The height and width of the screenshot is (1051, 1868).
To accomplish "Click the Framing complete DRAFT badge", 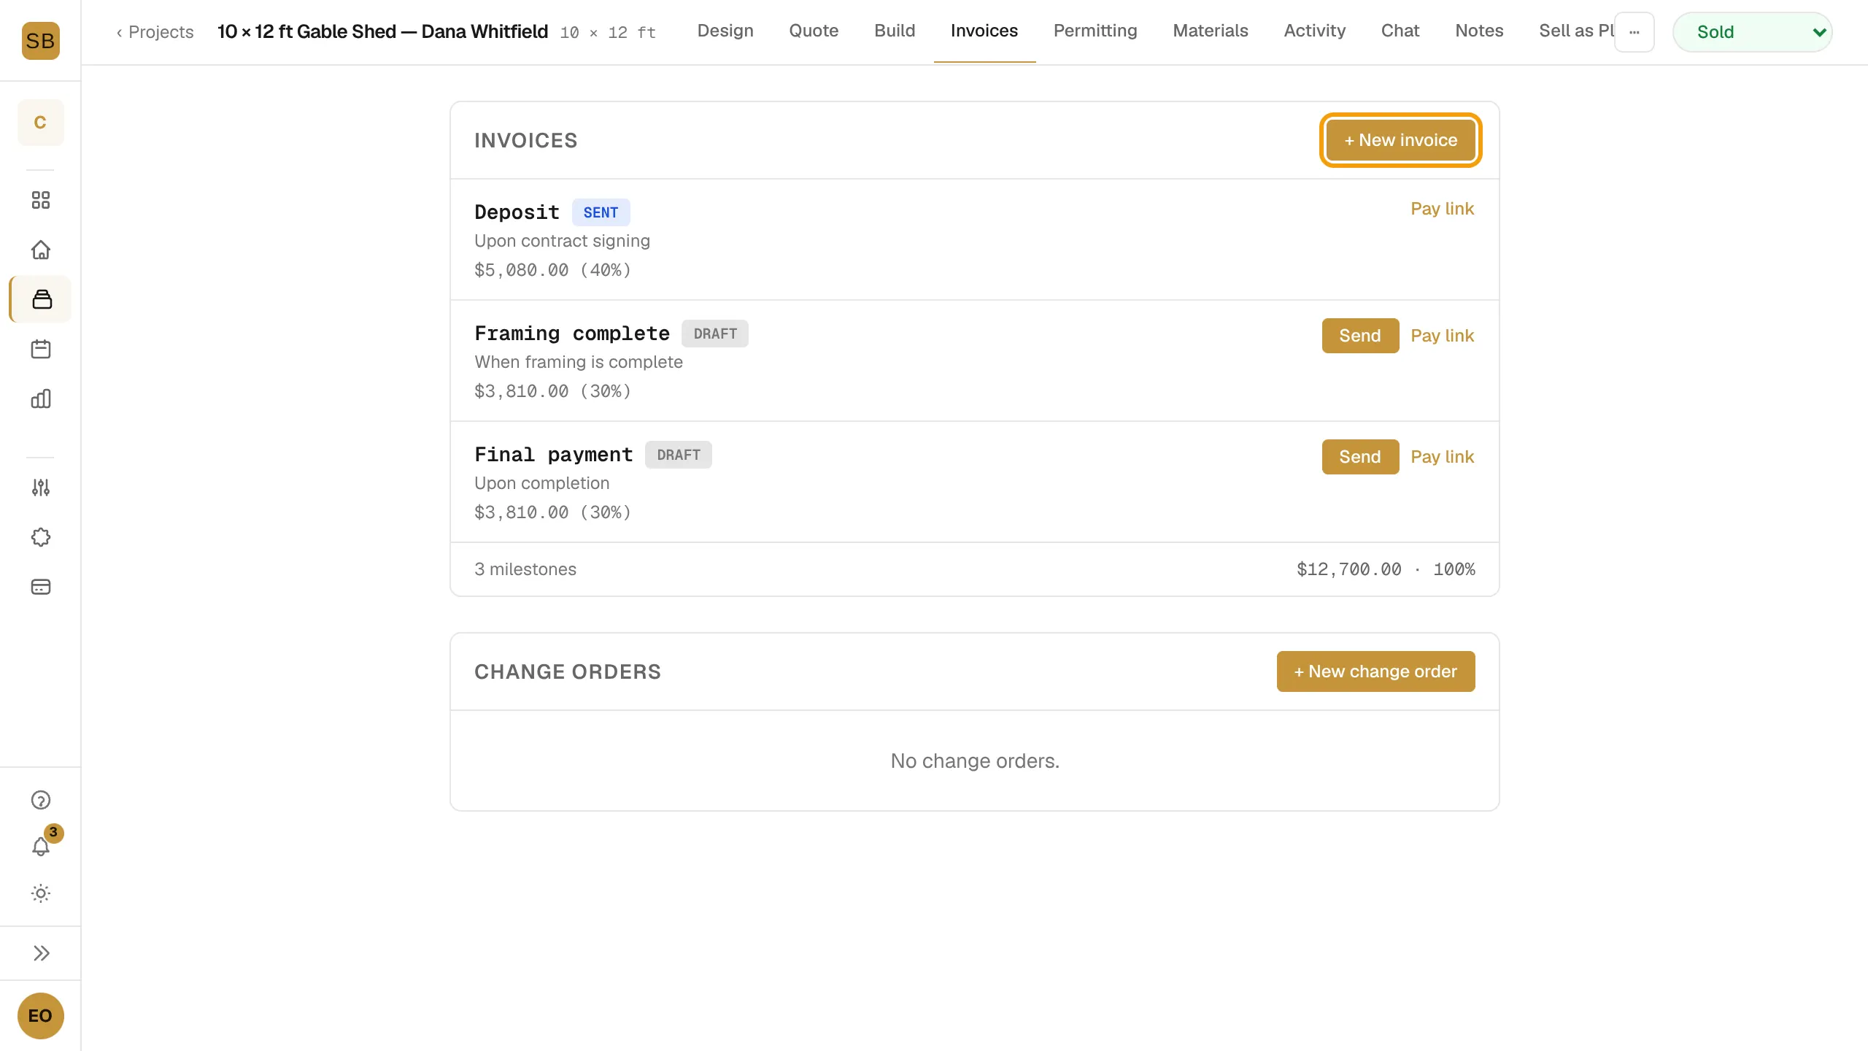I will pyautogui.click(x=715, y=334).
